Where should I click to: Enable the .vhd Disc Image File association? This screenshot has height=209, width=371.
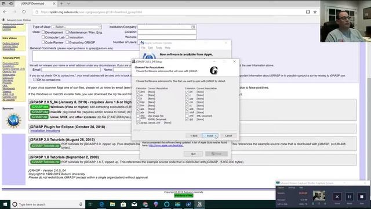pyautogui.click(x=138, y=116)
